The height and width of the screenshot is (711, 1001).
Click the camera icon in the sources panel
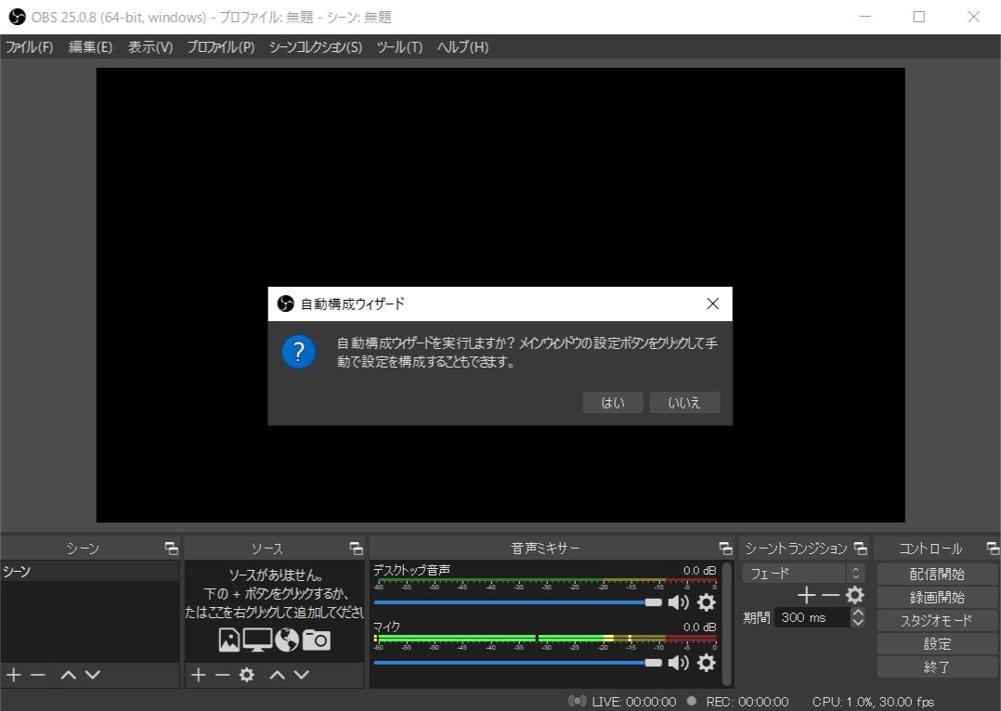[316, 640]
